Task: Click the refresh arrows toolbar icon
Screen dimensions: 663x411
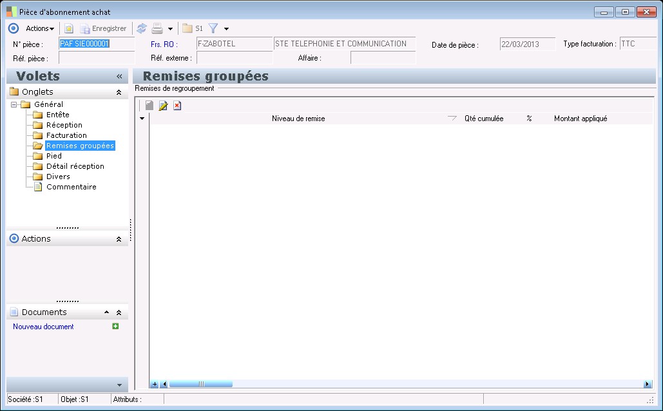Action: [142, 28]
